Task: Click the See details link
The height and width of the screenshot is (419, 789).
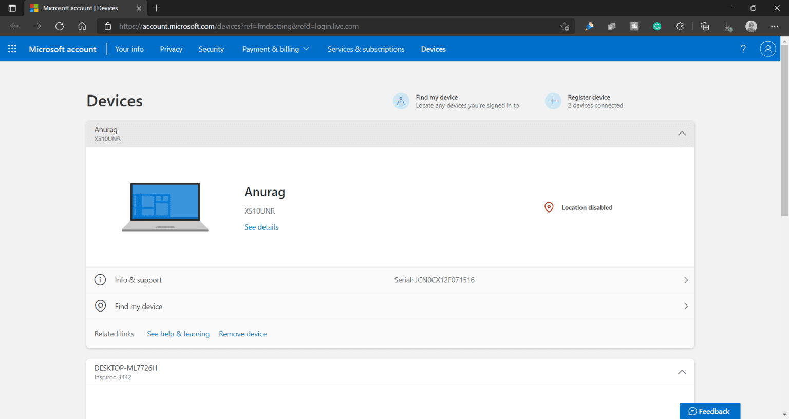Action: click(x=261, y=226)
